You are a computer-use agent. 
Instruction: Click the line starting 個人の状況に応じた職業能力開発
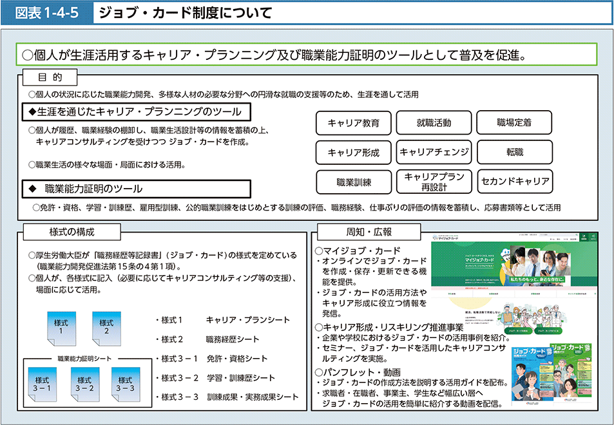click(224, 95)
